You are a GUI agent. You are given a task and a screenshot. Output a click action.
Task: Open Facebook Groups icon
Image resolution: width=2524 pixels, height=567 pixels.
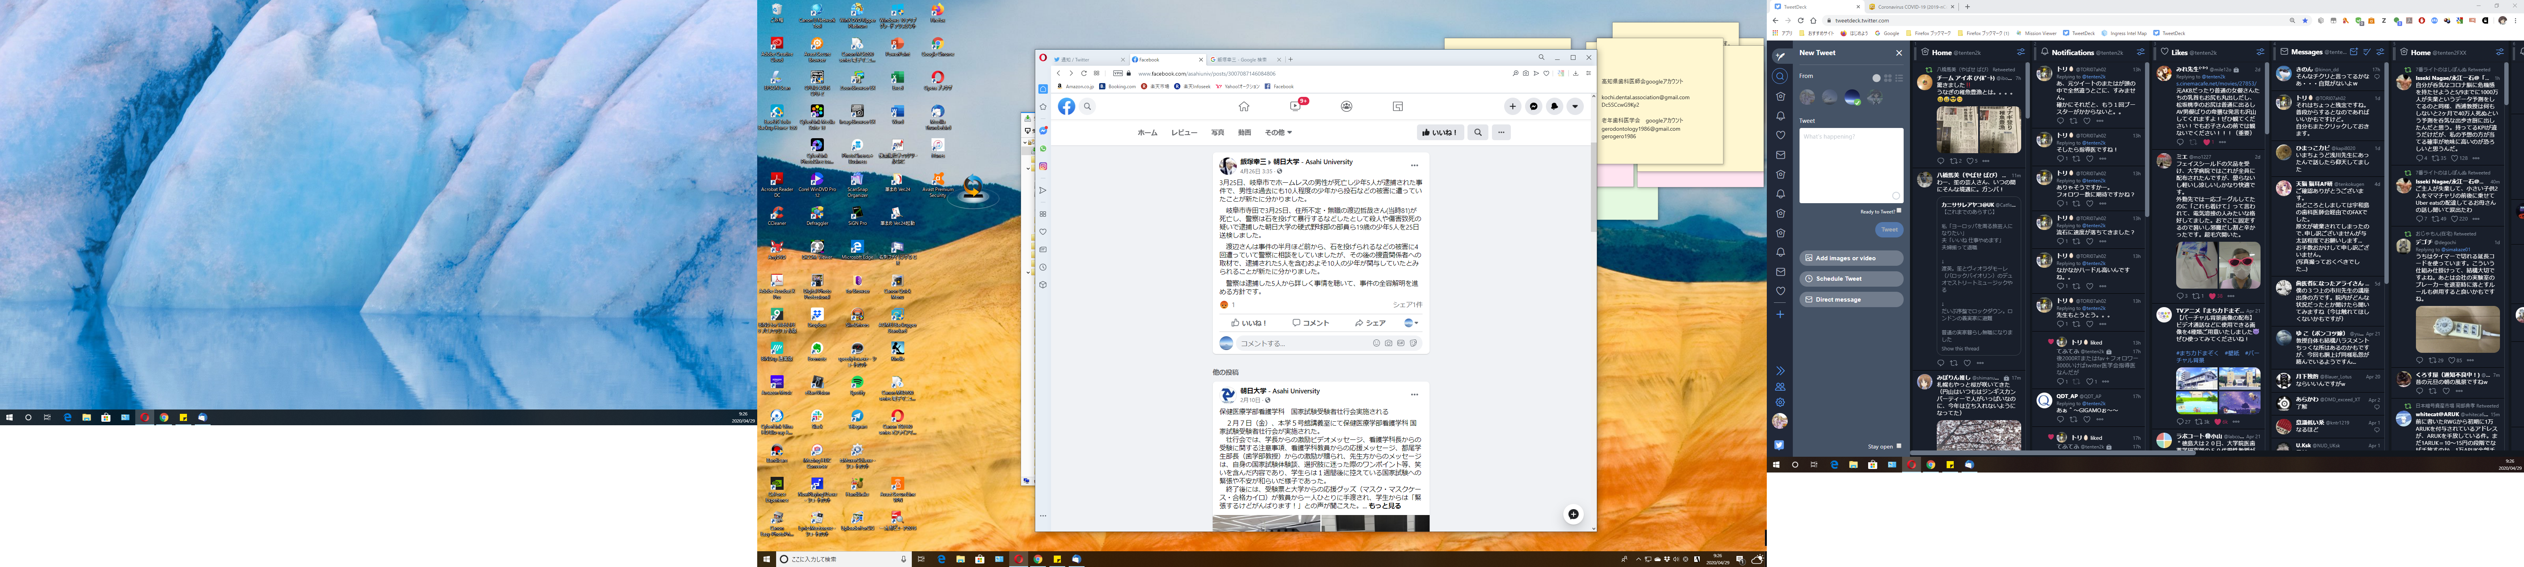pos(1347,107)
